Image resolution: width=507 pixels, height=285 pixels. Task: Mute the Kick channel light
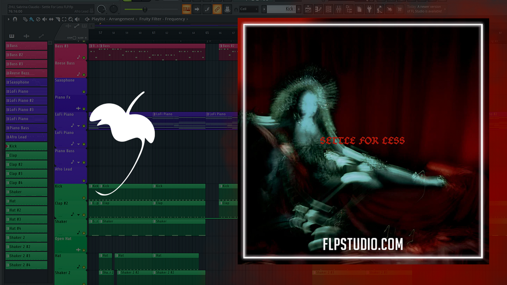coord(8,146)
